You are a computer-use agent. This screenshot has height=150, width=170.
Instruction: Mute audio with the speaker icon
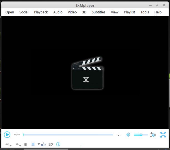click(x=128, y=135)
